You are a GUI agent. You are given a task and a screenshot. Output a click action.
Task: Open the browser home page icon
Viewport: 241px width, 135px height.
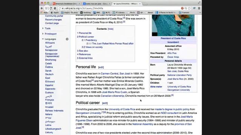(x=55, y=8)
